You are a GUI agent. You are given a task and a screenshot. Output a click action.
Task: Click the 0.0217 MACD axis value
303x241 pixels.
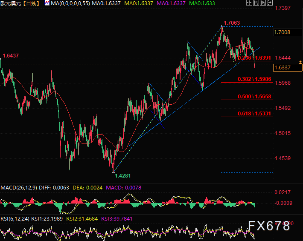(x=283, y=192)
